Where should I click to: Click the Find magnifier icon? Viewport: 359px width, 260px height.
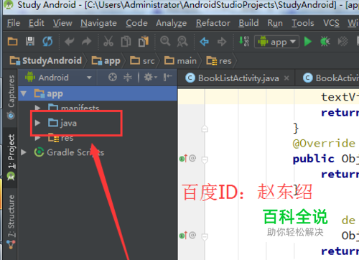point(165,41)
